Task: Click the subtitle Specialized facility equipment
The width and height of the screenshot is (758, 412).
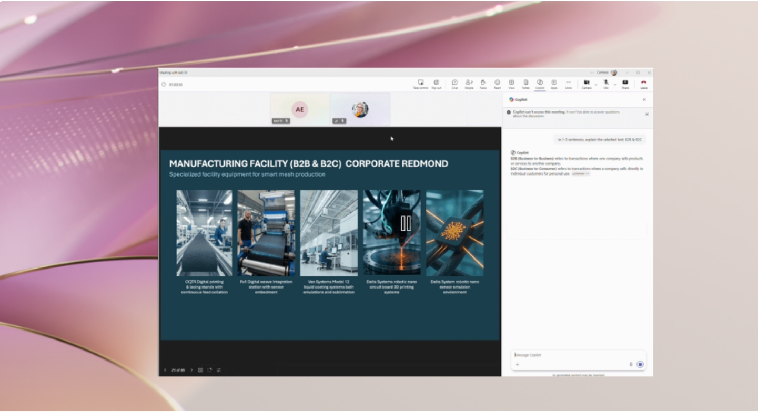Action: [x=247, y=174]
